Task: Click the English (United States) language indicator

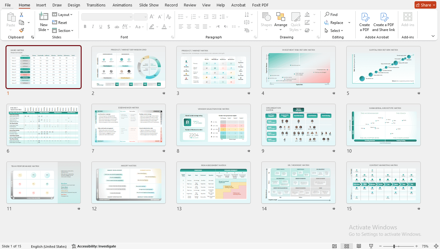Action: click(x=49, y=246)
